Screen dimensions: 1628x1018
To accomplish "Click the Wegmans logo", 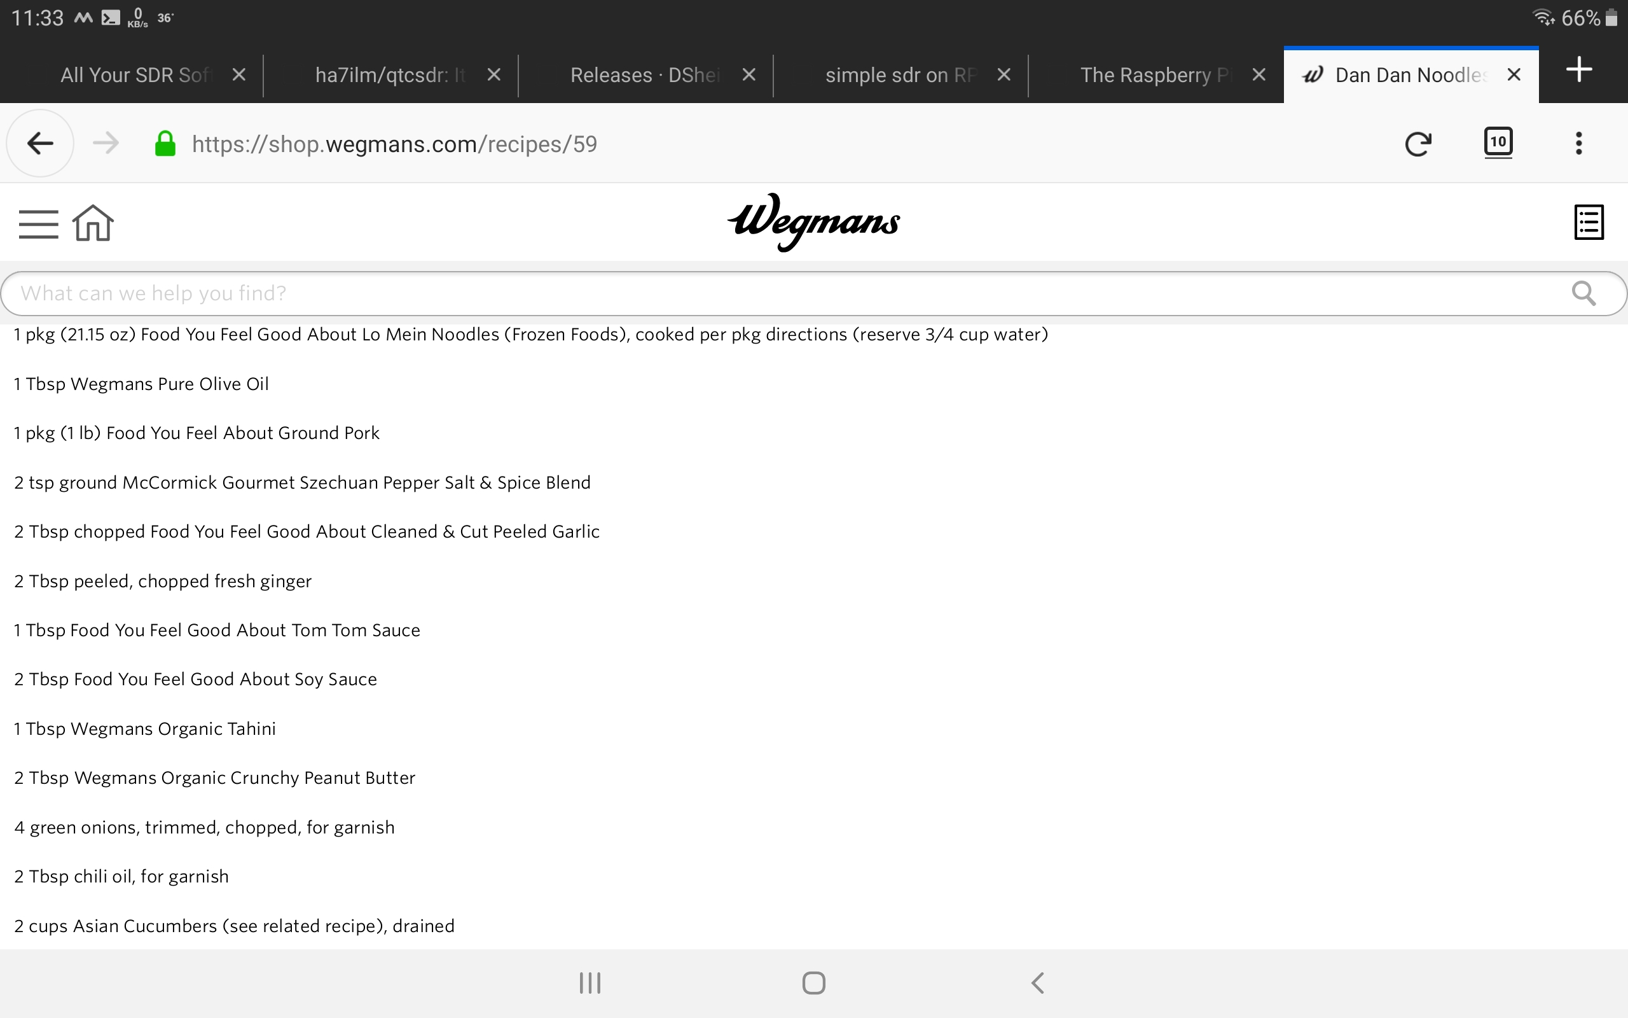I will [813, 222].
